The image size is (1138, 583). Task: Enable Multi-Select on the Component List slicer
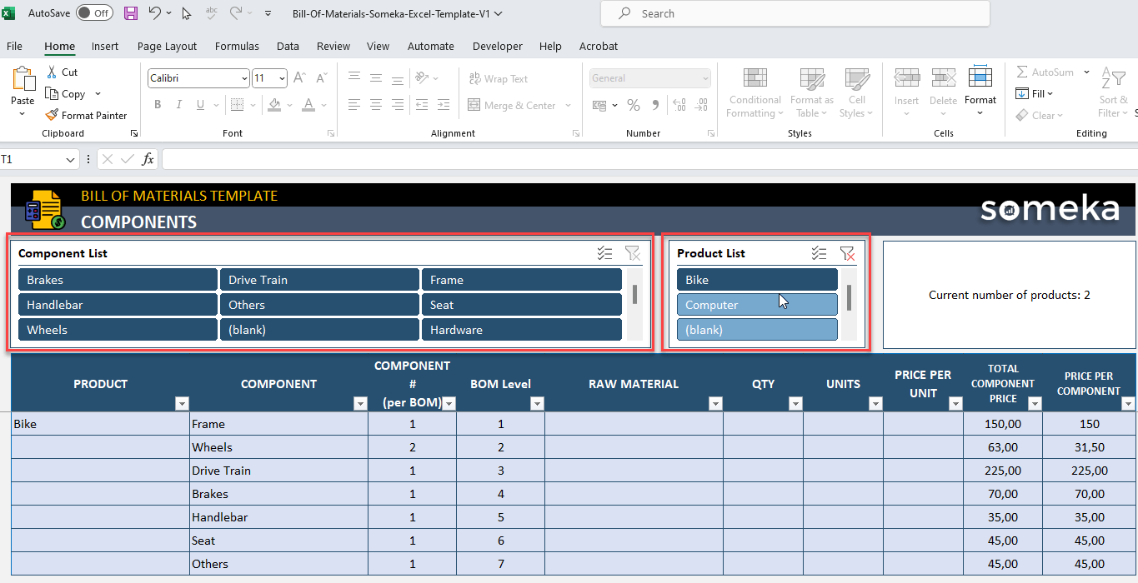click(x=604, y=253)
